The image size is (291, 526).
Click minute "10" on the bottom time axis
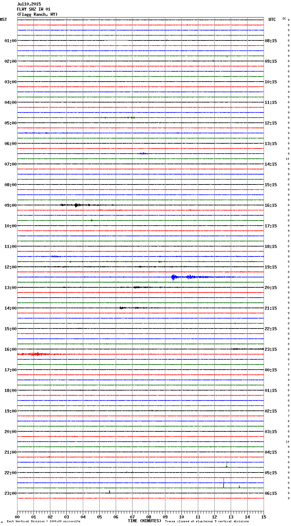click(181, 517)
